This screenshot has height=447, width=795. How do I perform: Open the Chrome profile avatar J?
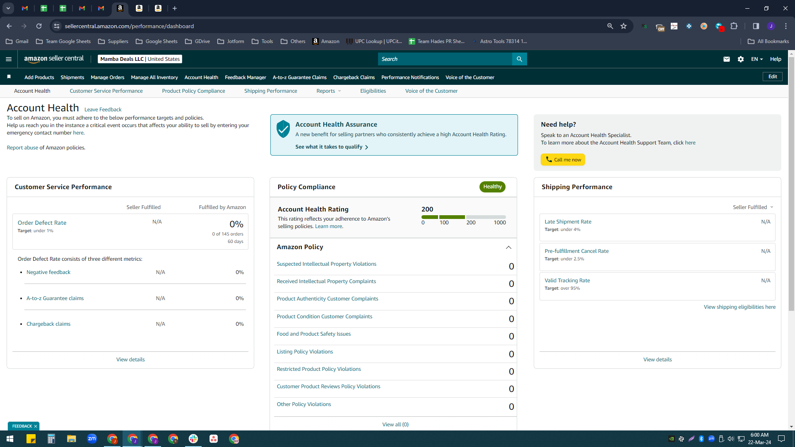click(x=771, y=26)
